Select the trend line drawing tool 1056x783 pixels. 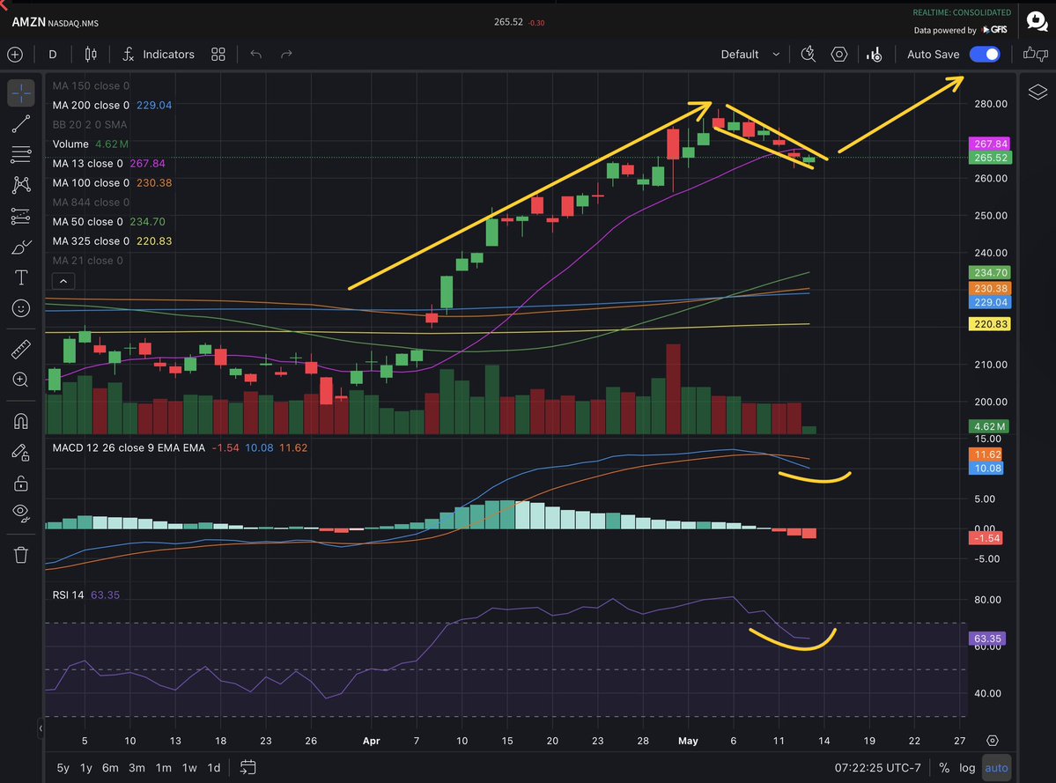point(21,124)
